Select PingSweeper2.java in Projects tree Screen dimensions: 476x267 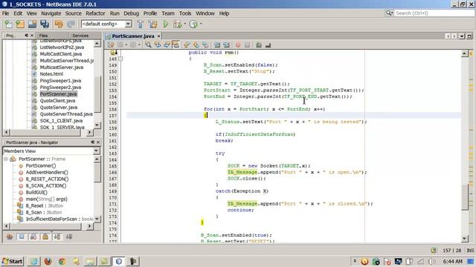click(60, 88)
